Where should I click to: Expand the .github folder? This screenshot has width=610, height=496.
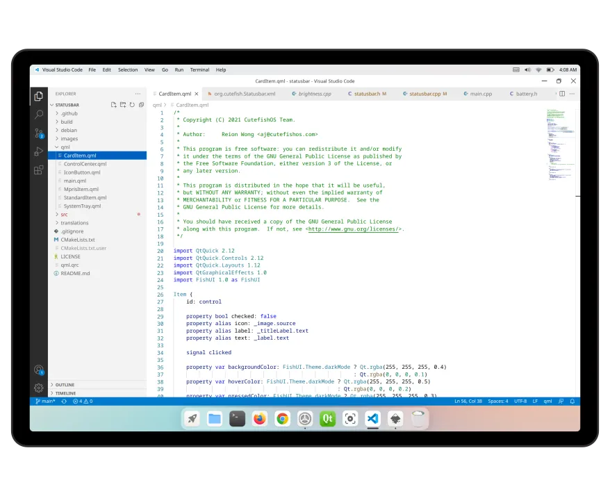coord(97,113)
